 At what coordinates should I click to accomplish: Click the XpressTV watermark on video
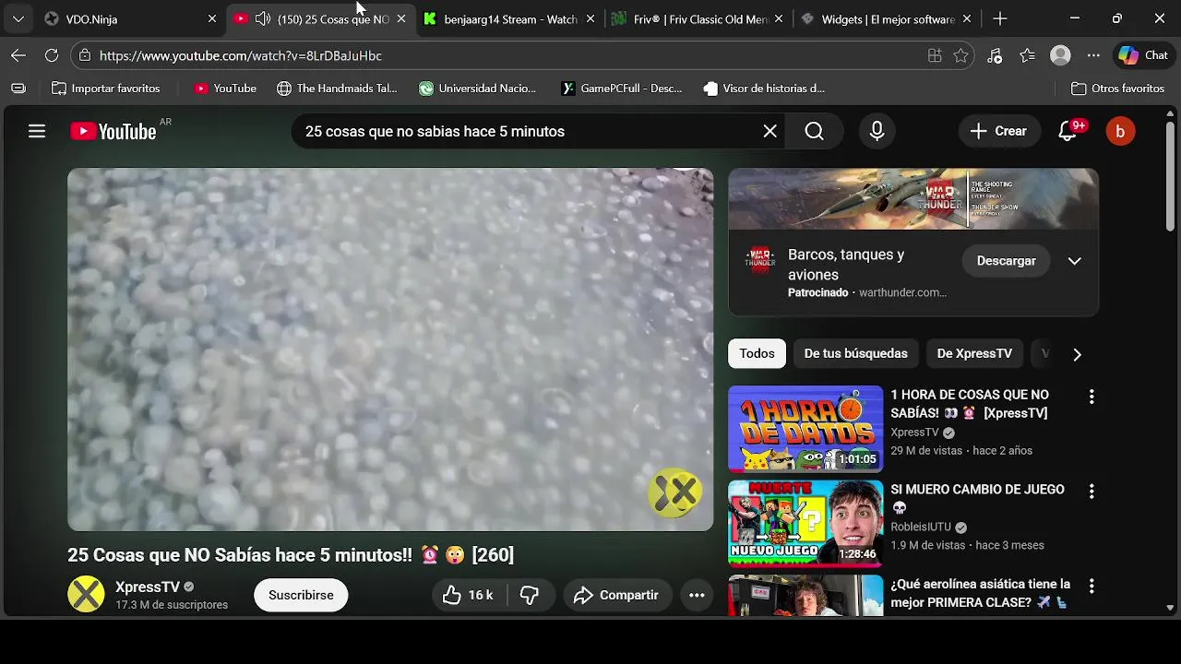click(675, 492)
